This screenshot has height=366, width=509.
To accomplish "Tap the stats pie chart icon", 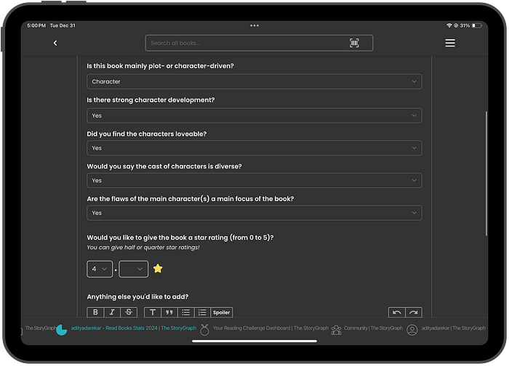I will (x=61, y=330).
